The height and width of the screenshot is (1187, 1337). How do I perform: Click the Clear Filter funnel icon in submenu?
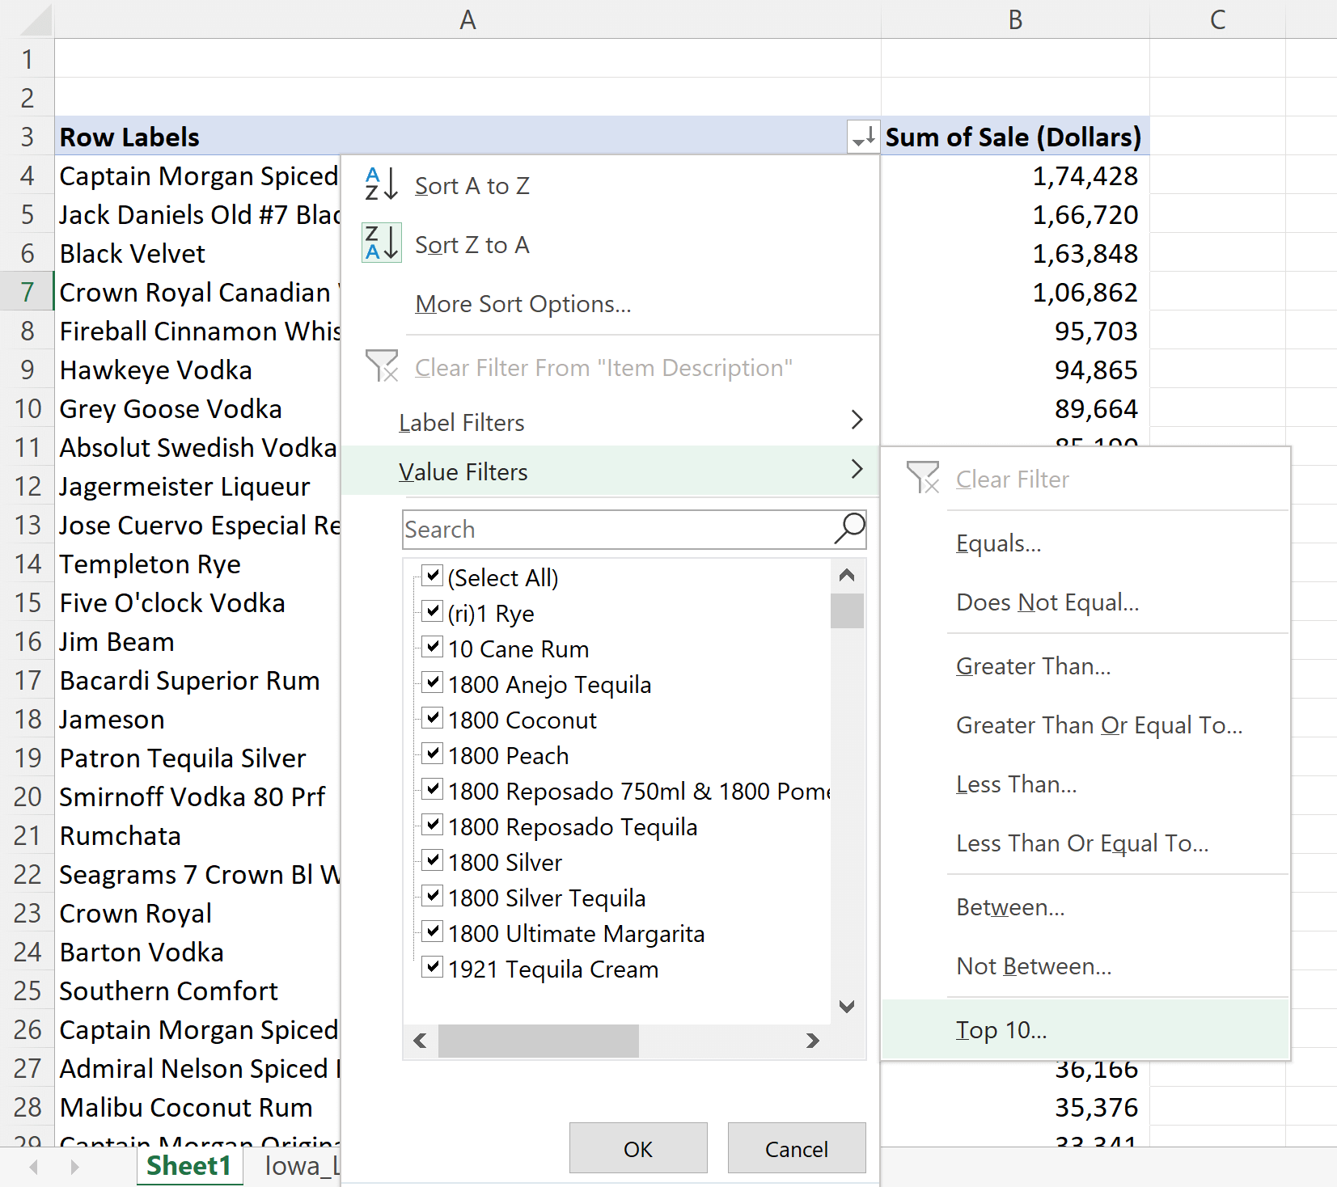[x=923, y=477]
